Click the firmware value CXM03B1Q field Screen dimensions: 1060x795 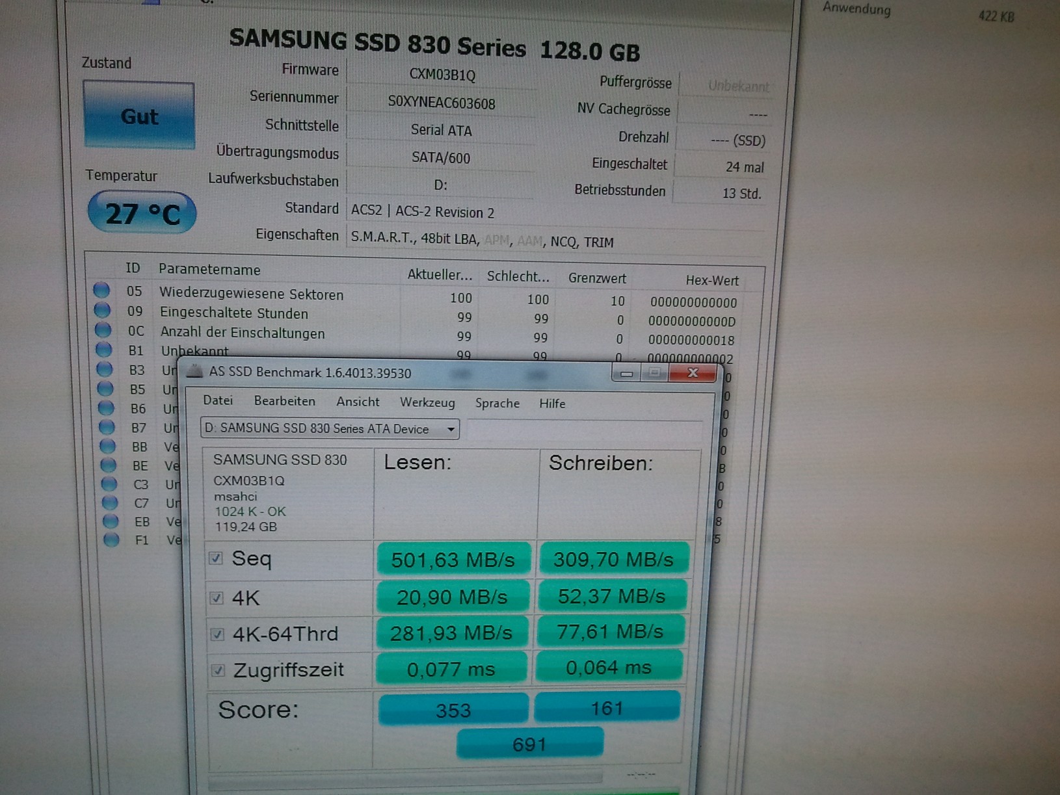click(x=442, y=75)
